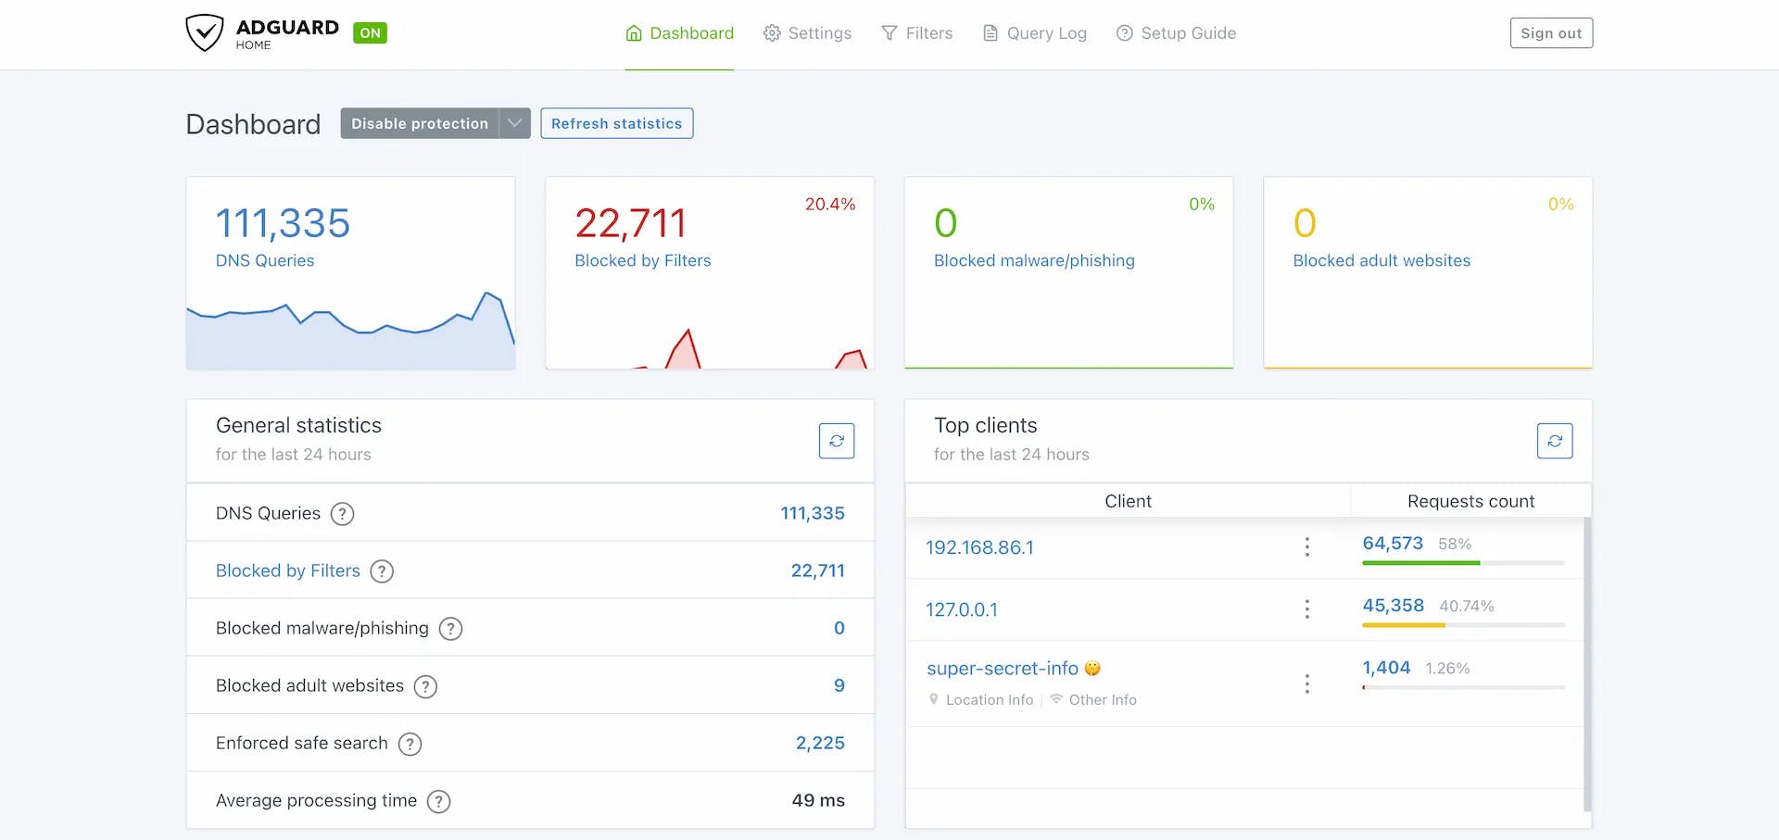Click the Sign out button
This screenshot has height=840, width=1779.
[x=1551, y=33]
